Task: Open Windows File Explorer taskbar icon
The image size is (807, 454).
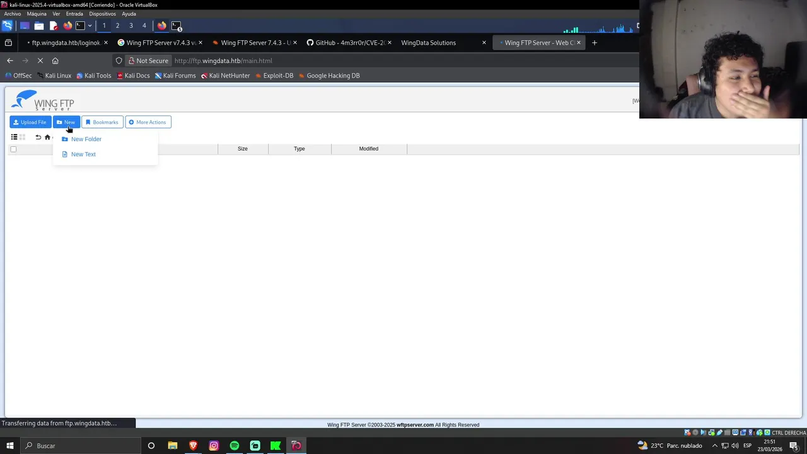Action: coord(173,446)
